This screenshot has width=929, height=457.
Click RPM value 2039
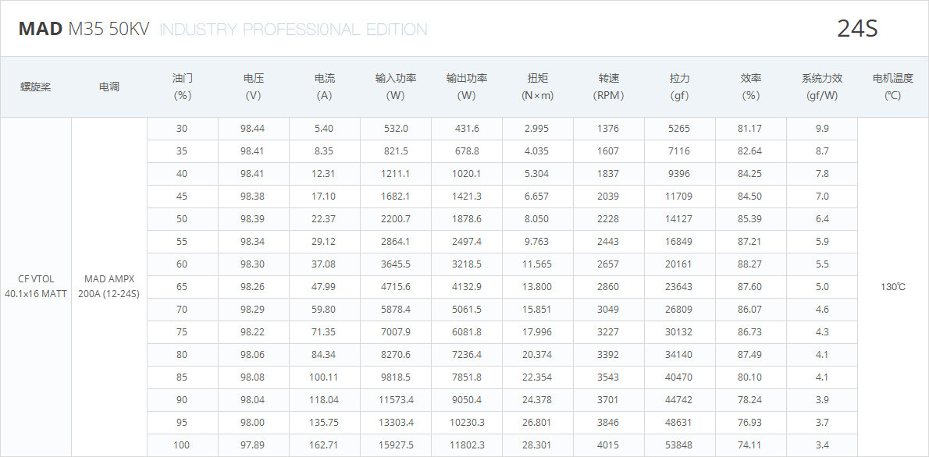click(608, 196)
